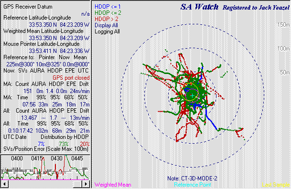
Task: Click the chart scrollbar thumb
Action: [x=77, y=184]
